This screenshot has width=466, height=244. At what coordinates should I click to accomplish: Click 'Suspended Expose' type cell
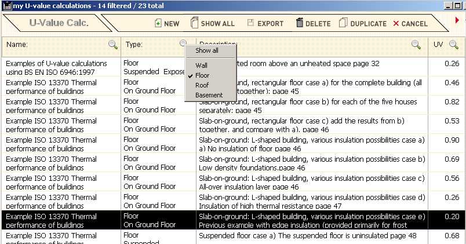click(x=154, y=72)
